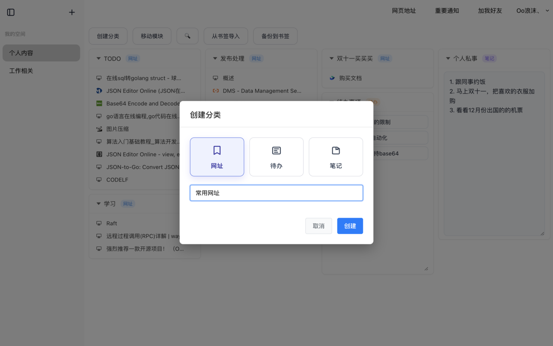This screenshot has width=553, height=346.
Task: Click the 常用网址 category name field
Action: click(276, 193)
